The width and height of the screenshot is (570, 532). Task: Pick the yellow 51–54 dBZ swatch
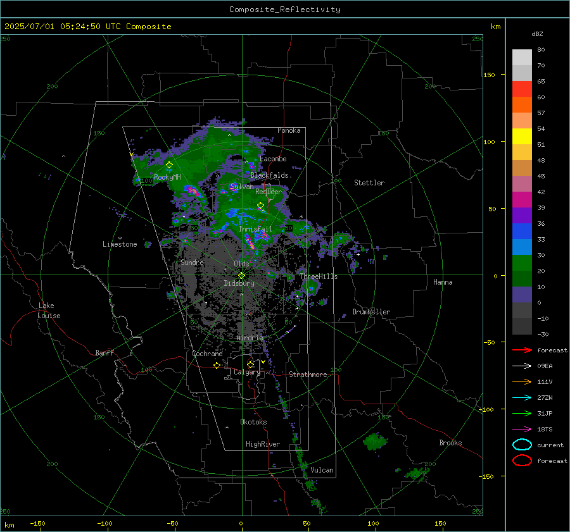pyautogui.click(x=522, y=137)
